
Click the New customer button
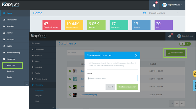click(175, 53)
